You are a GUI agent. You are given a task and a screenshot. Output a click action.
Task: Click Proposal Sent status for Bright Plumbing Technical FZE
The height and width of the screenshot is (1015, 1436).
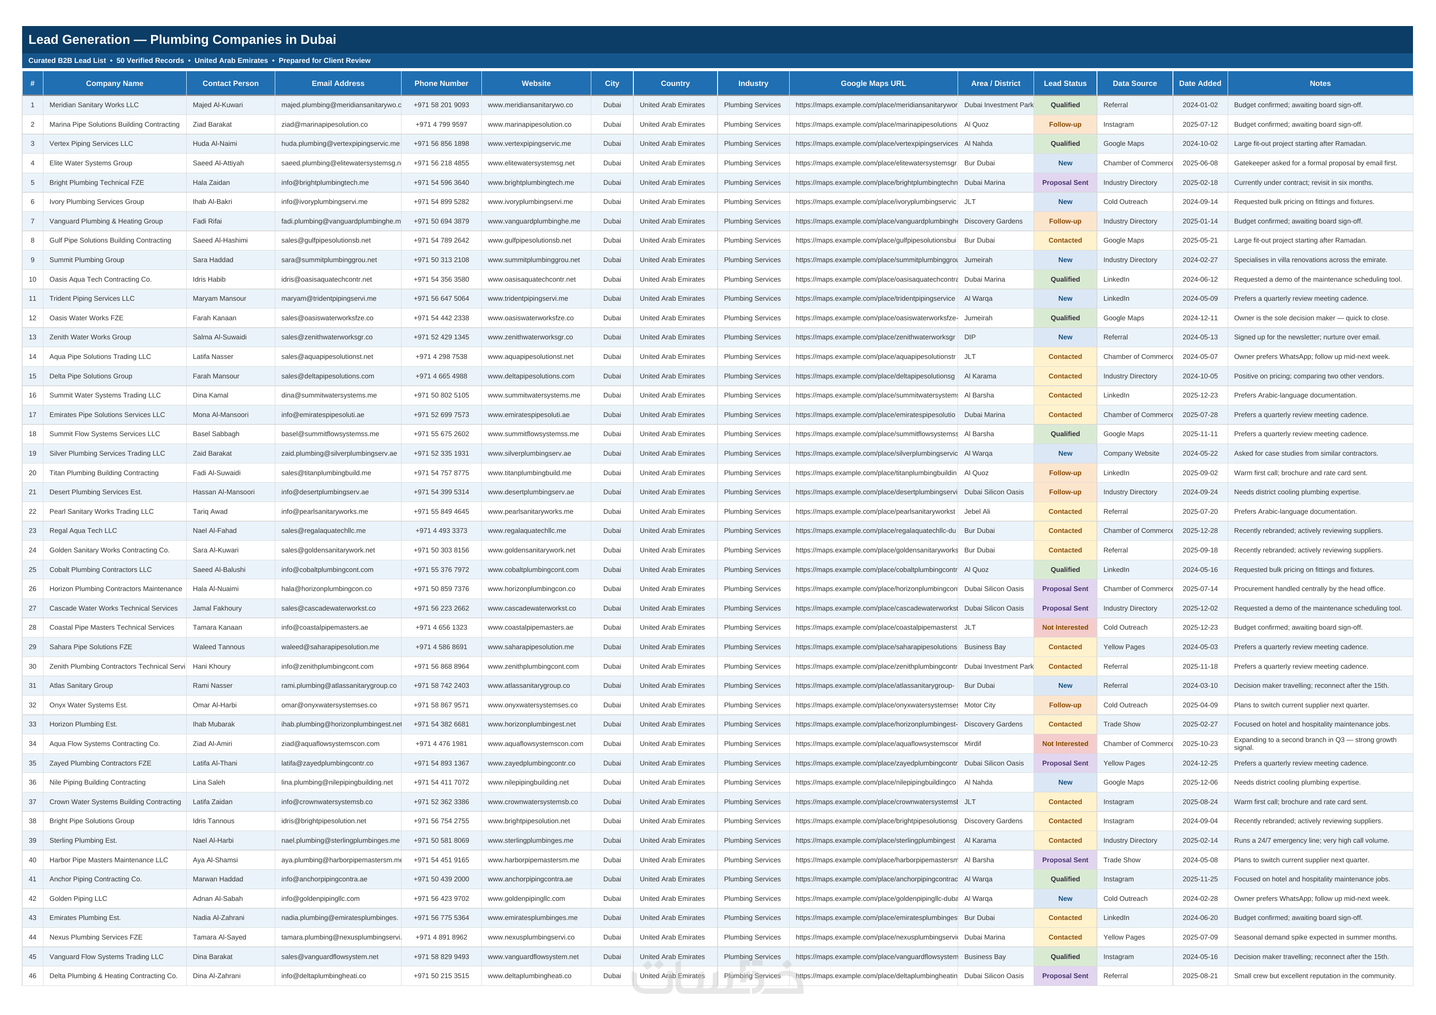coord(1064,183)
